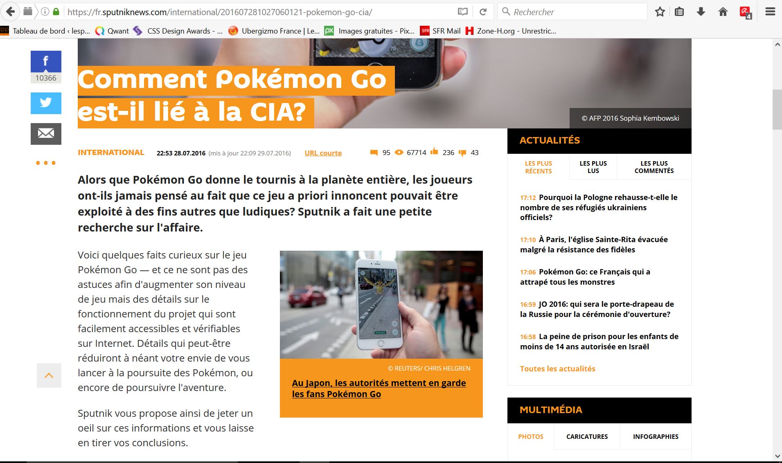Viewport: 782px width, 463px height.
Task: Bookmark page with star icon
Action: 660,12
